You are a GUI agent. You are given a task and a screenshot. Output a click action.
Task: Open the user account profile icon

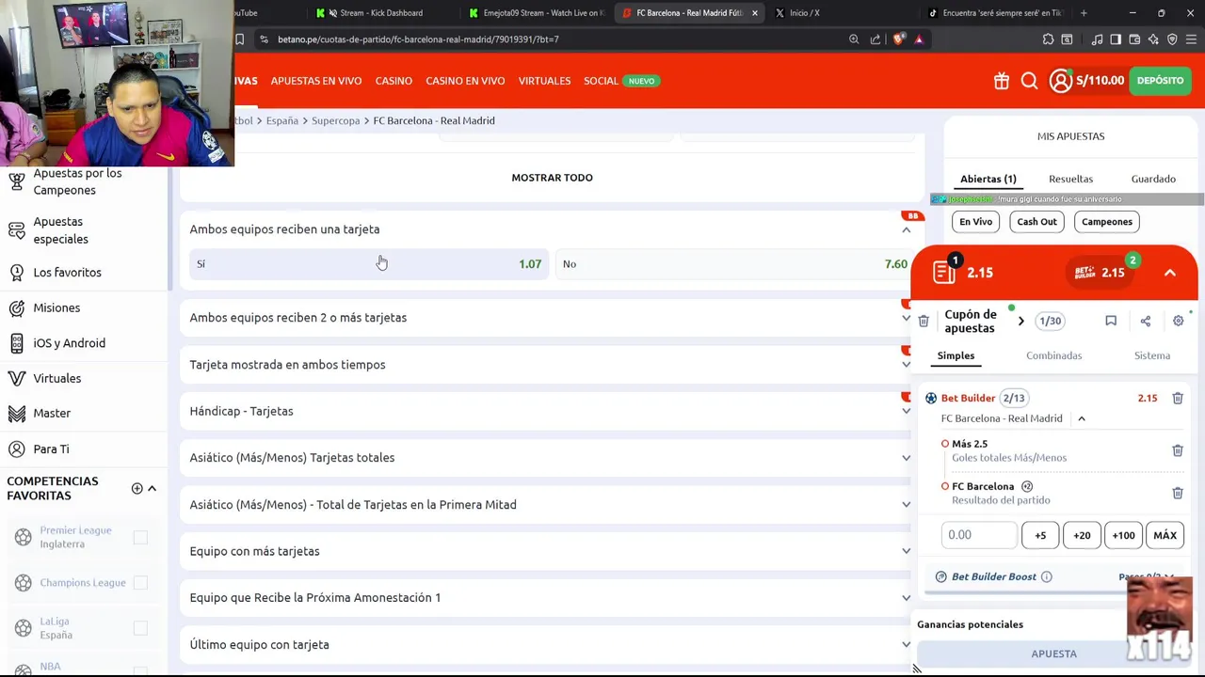1061,81
